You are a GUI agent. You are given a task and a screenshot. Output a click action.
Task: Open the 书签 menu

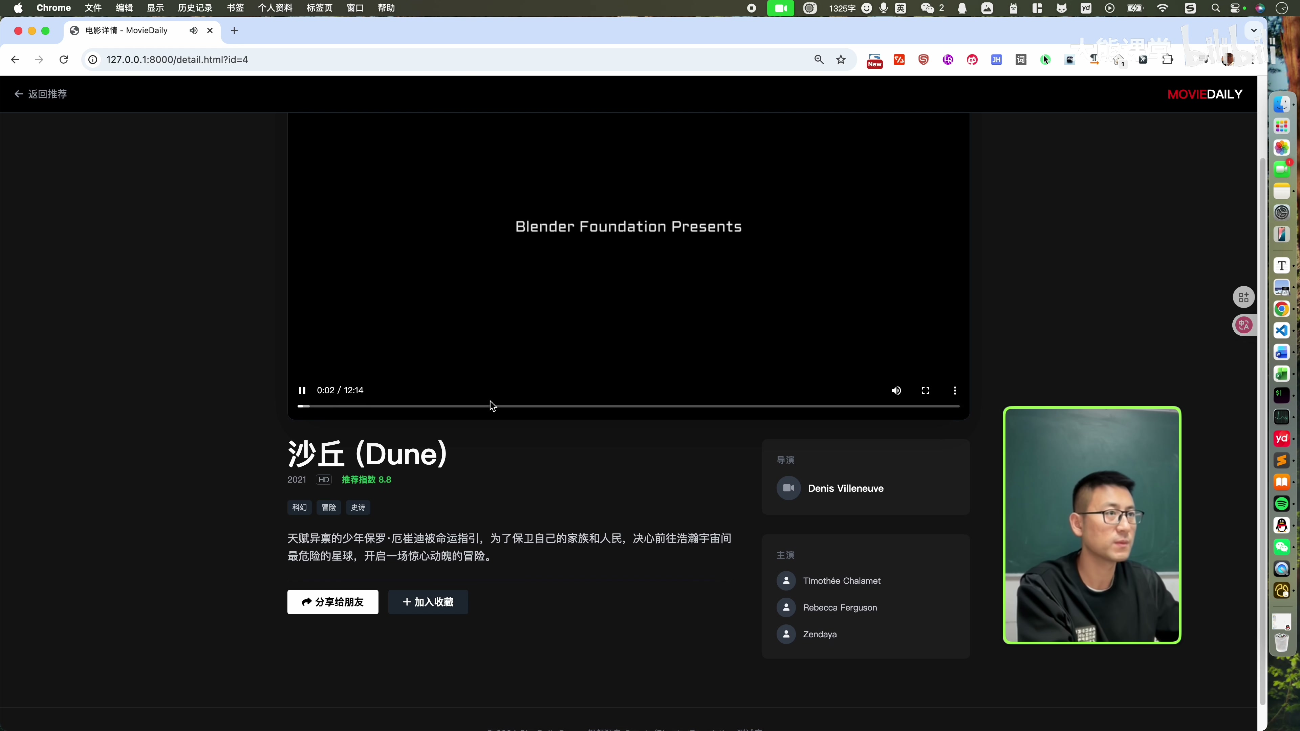click(x=235, y=8)
